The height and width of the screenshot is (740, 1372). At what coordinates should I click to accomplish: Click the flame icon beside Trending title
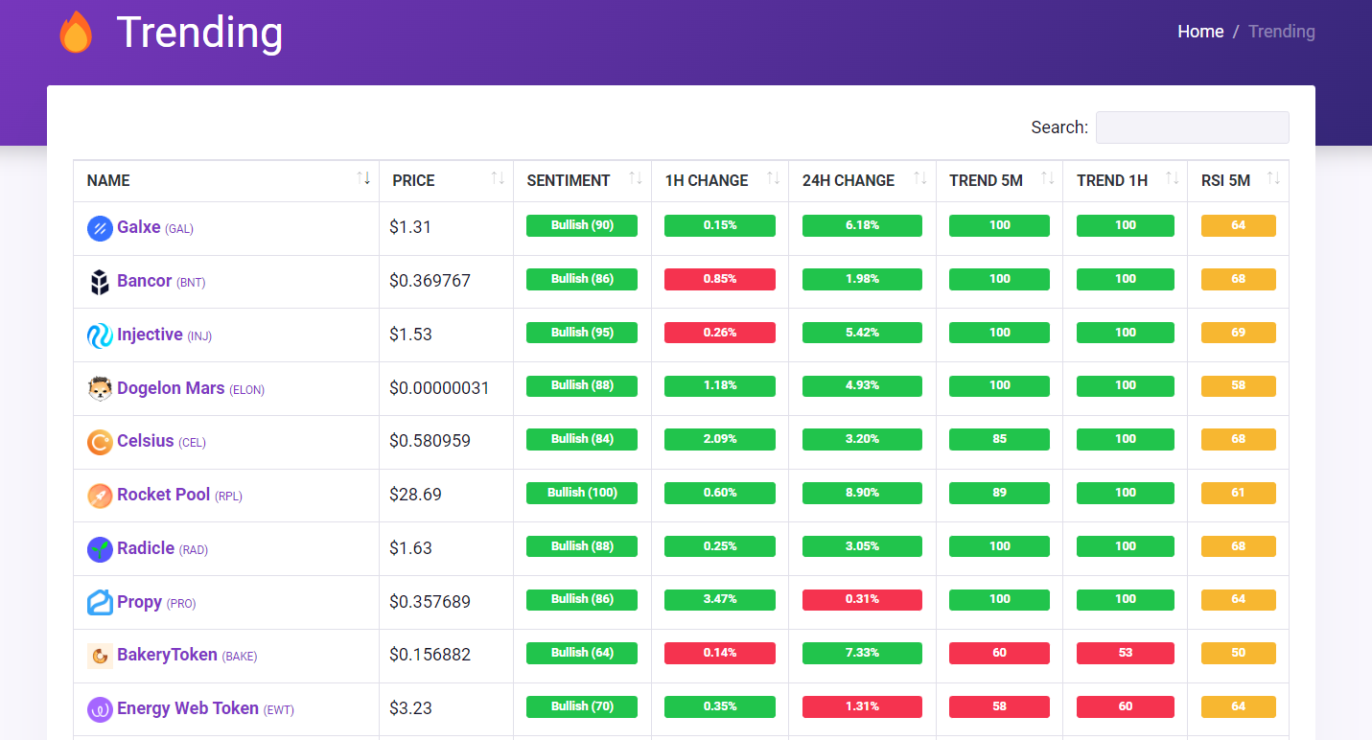(76, 33)
